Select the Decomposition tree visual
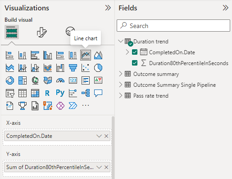The height and width of the screenshot is (179, 232). (x=86, y=93)
